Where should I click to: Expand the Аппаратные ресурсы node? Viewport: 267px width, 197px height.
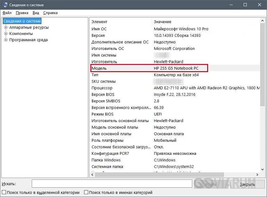coord(6,27)
